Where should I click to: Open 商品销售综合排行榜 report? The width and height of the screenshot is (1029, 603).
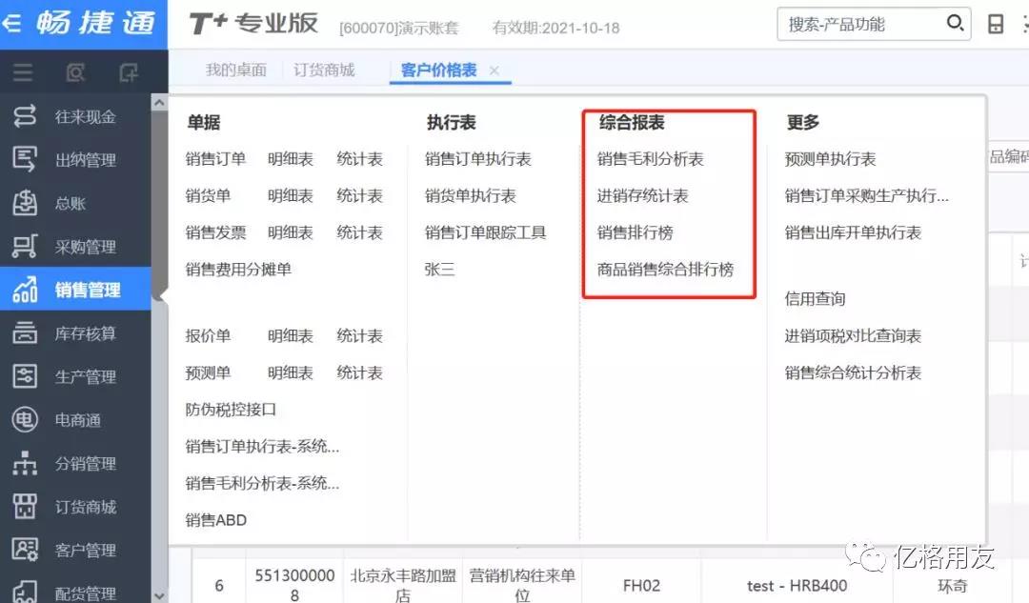pos(665,269)
